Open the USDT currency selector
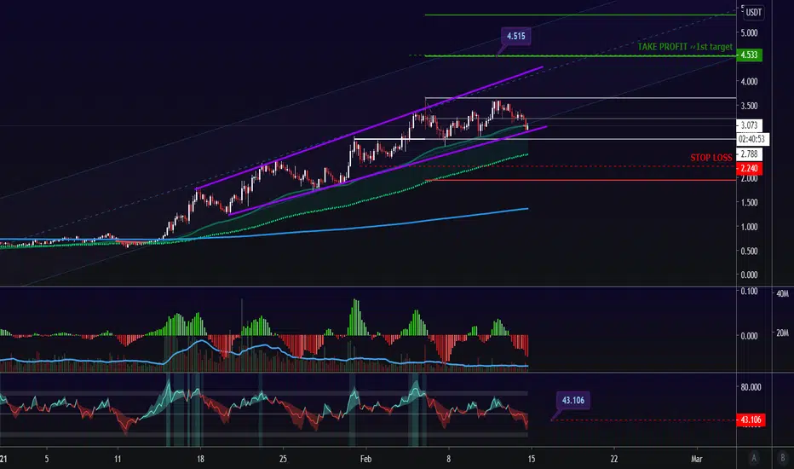This screenshot has height=469, width=794. tap(753, 13)
